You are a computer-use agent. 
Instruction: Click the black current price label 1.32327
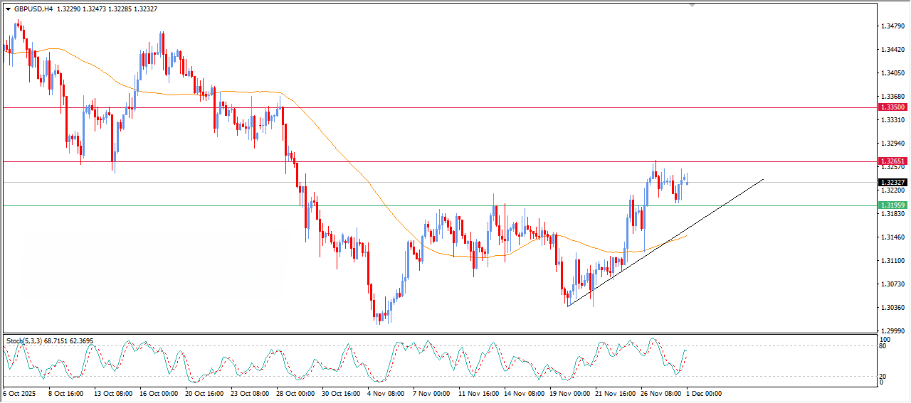pos(892,182)
